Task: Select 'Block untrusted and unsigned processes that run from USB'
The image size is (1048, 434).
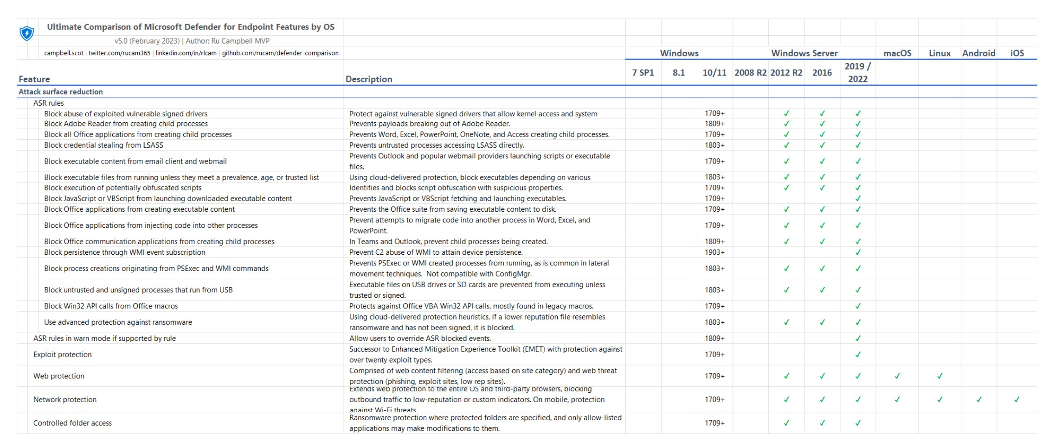Action: point(138,290)
